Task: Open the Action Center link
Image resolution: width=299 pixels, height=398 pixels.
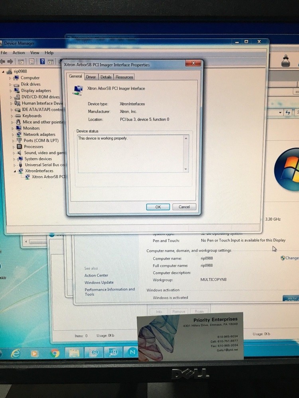Action: pos(96,275)
